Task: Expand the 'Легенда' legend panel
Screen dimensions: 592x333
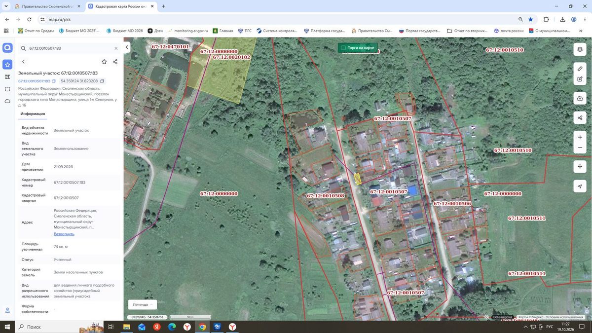Action: pyautogui.click(x=143, y=304)
